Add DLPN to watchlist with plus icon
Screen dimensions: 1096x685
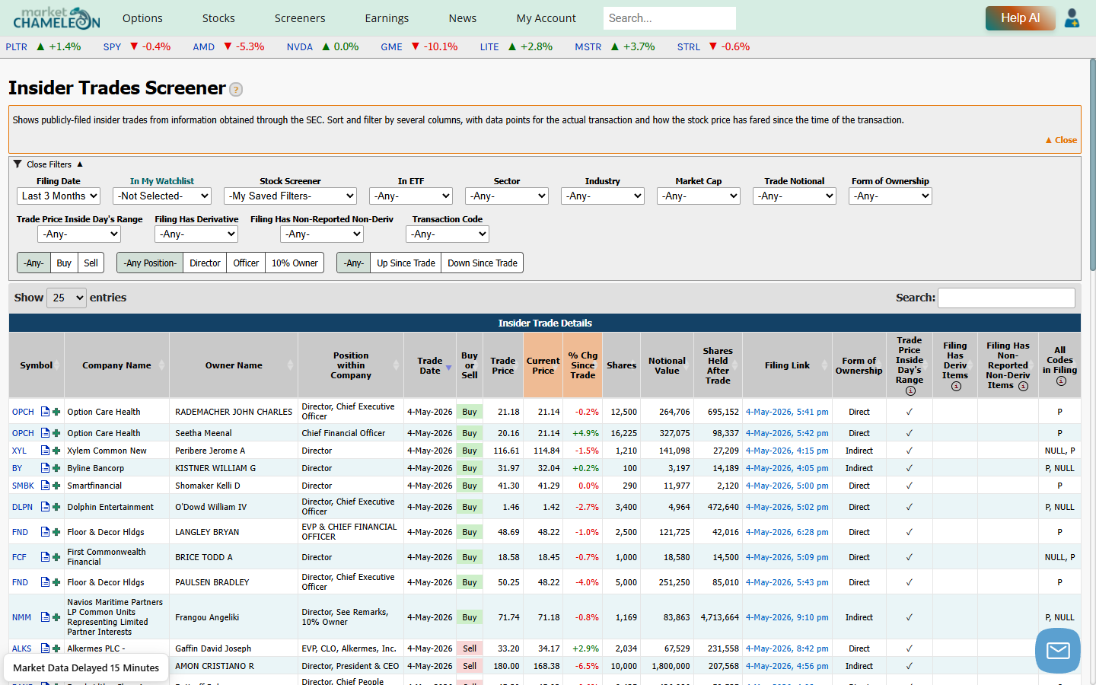(56, 507)
